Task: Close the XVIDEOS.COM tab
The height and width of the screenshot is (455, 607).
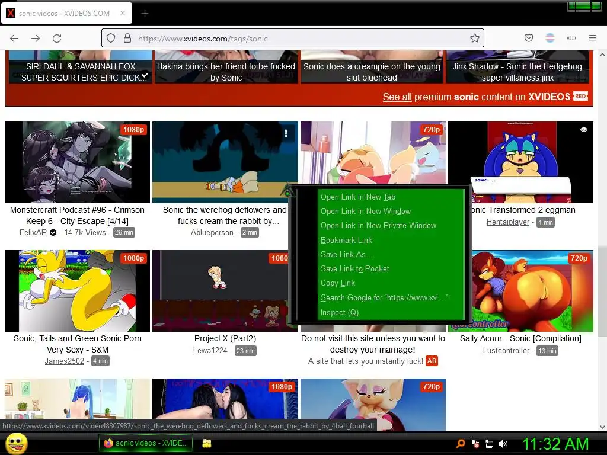Action: pyautogui.click(x=122, y=13)
